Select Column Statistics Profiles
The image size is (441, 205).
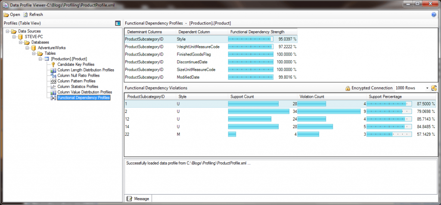(78, 86)
